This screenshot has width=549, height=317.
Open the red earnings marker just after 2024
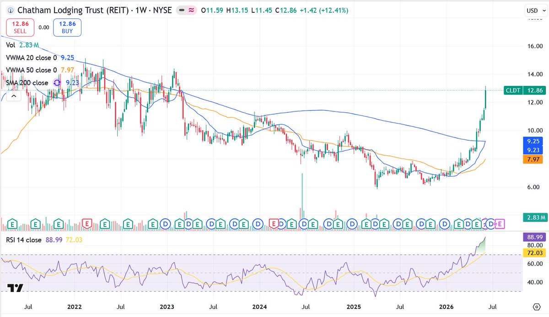click(274, 224)
